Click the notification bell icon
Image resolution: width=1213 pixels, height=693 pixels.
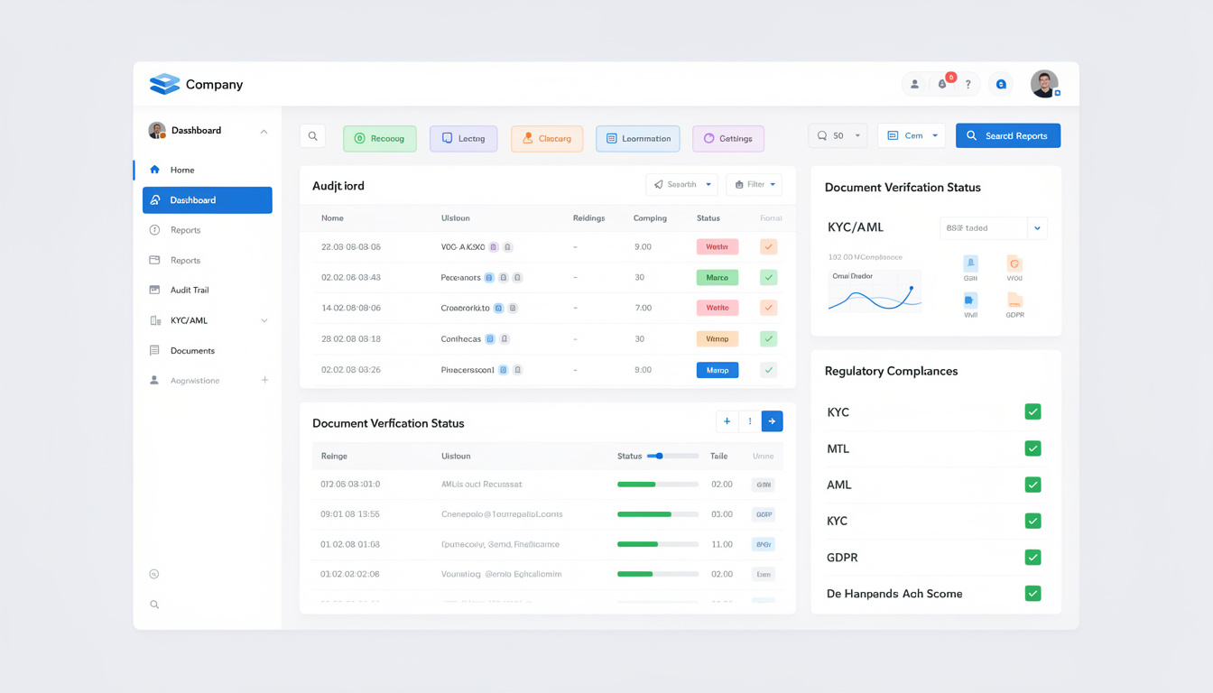pos(942,84)
